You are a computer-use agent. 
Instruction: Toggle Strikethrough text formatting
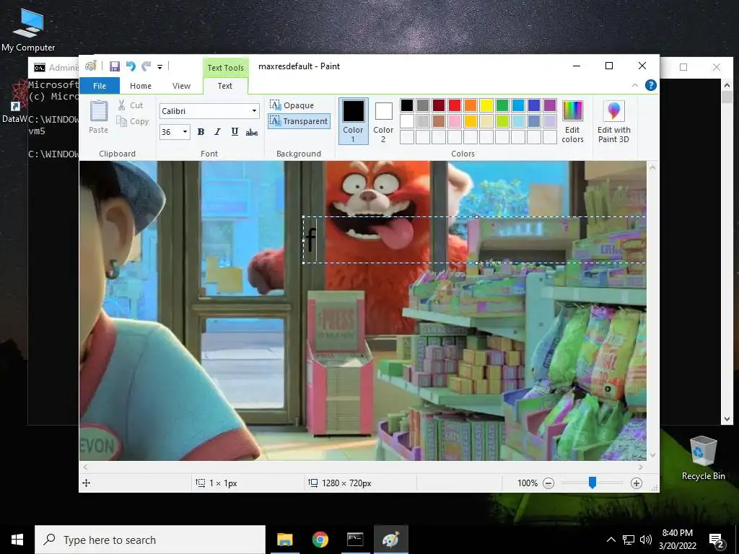point(252,133)
